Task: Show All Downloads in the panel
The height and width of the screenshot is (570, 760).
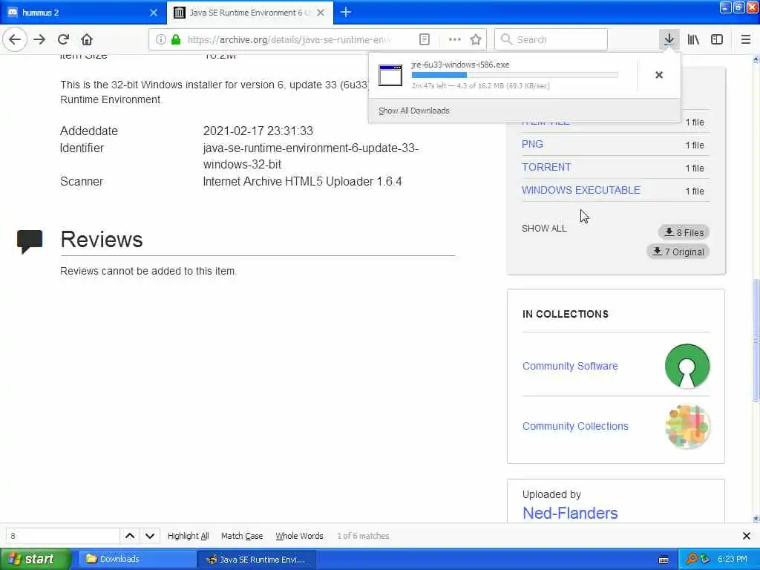Action: (414, 111)
